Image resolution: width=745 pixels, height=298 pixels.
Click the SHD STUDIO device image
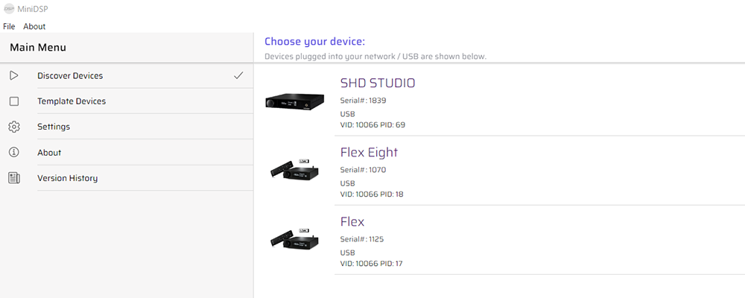click(x=294, y=101)
